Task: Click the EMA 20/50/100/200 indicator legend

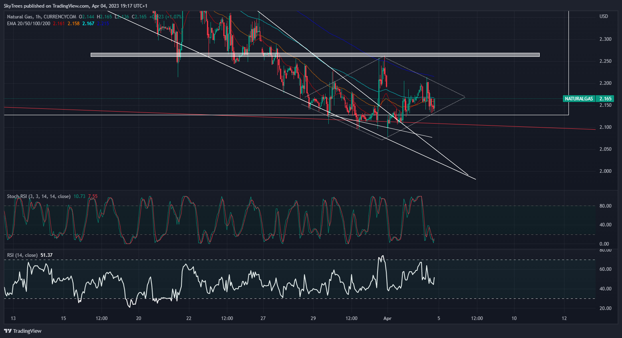Action: point(29,24)
